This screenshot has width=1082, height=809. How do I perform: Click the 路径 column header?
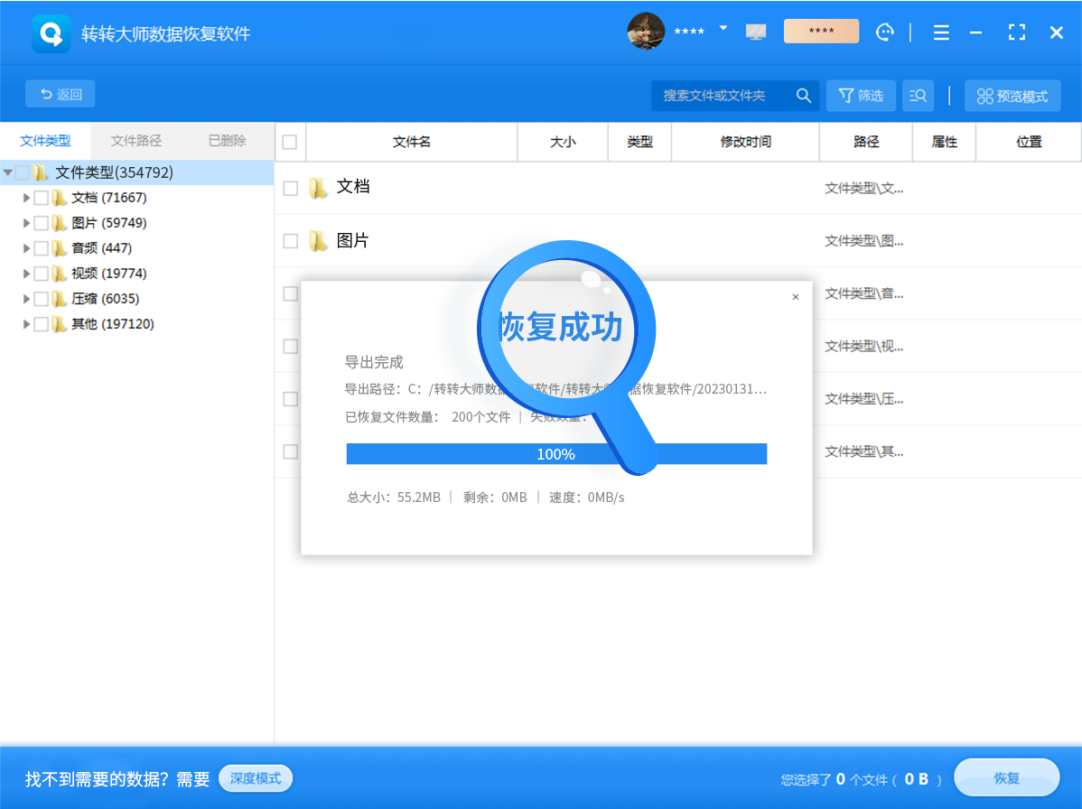coord(866,142)
